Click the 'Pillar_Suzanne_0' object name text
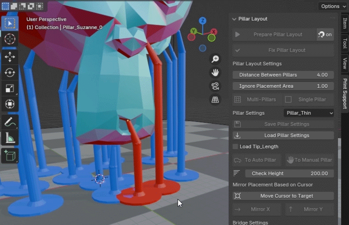This screenshot has height=225, width=349. (x=82, y=27)
